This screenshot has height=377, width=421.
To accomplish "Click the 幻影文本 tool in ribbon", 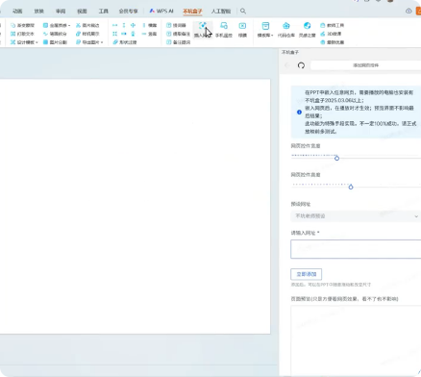I will [x=22, y=34].
